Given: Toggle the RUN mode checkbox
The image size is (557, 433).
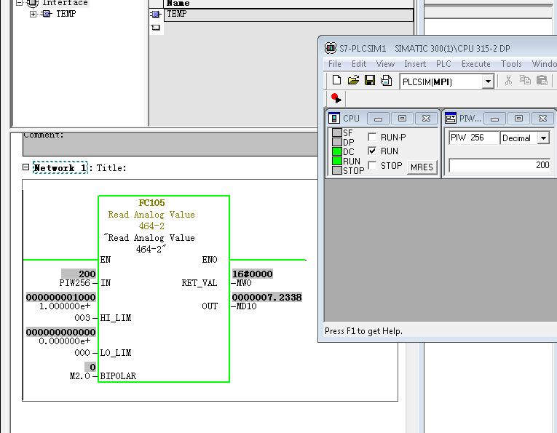Looking at the screenshot, I should pos(373,151).
